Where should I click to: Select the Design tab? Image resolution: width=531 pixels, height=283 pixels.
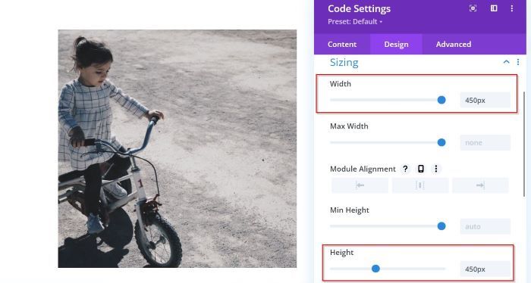click(x=396, y=44)
